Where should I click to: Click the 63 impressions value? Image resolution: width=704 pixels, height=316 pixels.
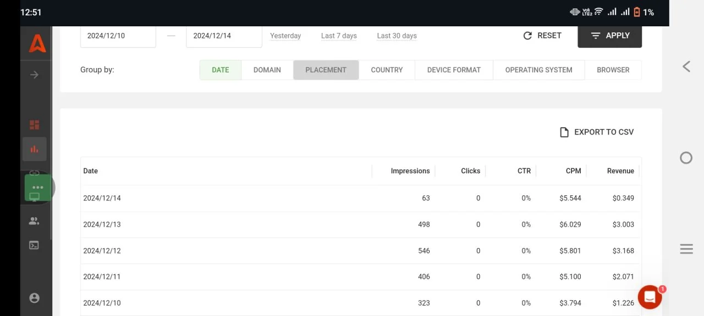click(x=426, y=198)
